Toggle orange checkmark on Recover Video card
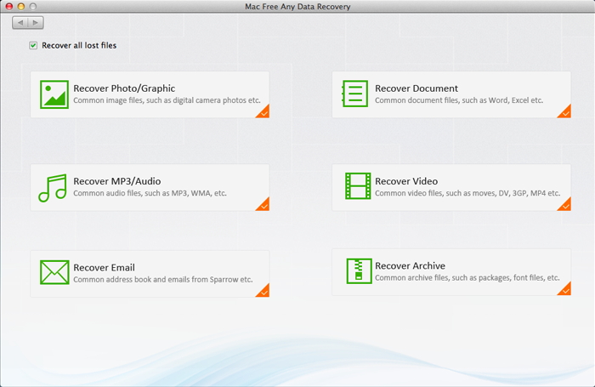 point(565,205)
